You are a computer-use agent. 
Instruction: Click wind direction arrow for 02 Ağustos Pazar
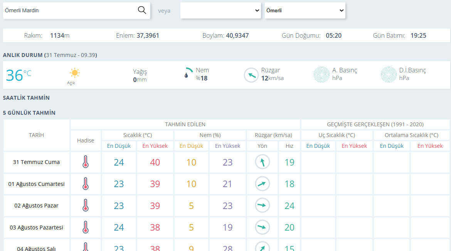click(263, 205)
